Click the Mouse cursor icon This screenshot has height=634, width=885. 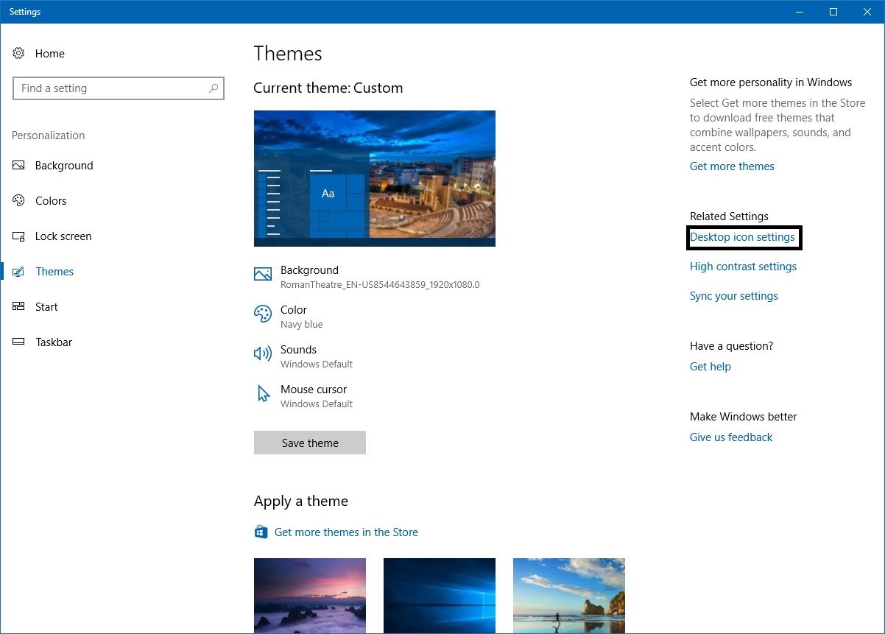(x=263, y=393)
